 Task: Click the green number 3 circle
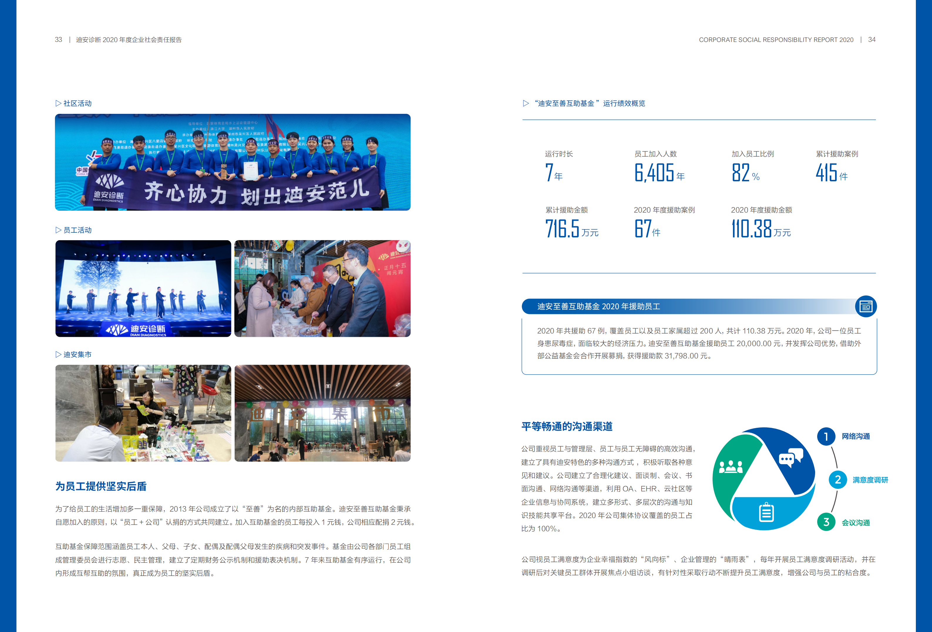pyautogui.click(x=826, y=522)
